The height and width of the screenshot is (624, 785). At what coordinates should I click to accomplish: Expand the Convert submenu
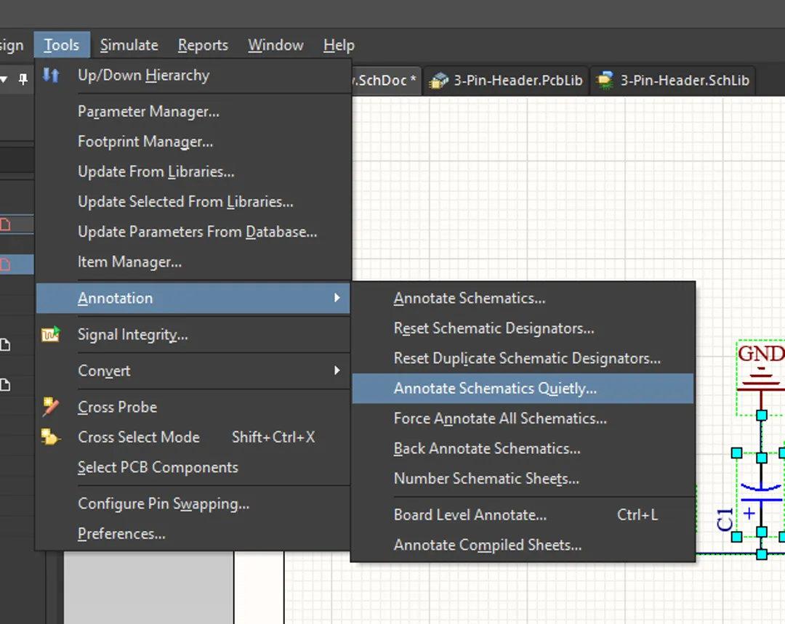click(x=104, y=371)
